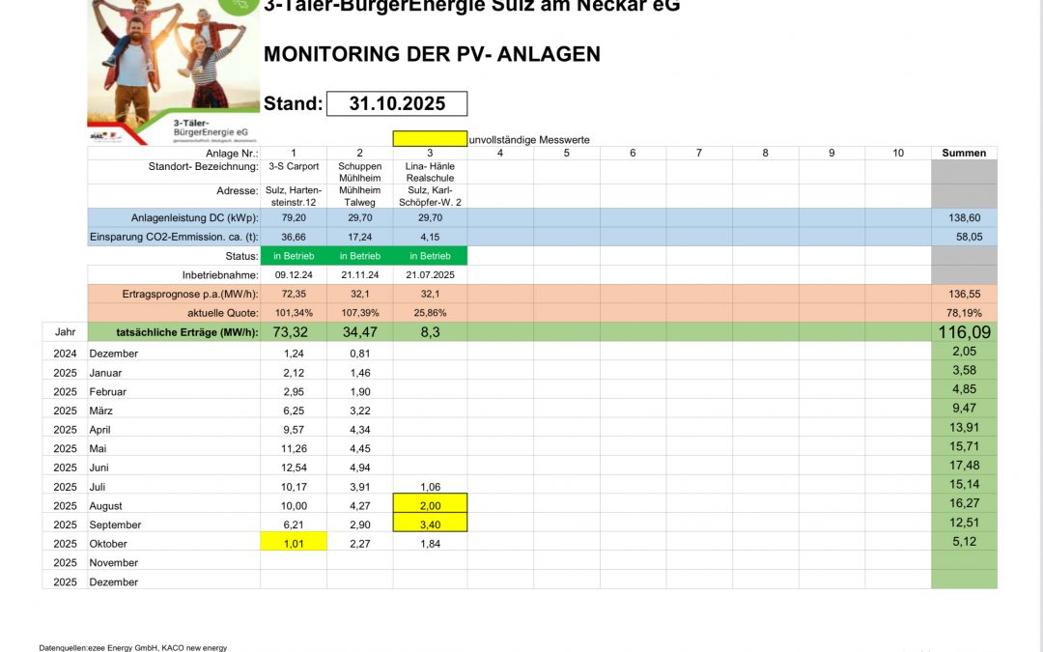The width and height of the screenshot is (1043, 652).
Task: Click the Anlagenleistung total 138,60
Action: click(964, 218)
